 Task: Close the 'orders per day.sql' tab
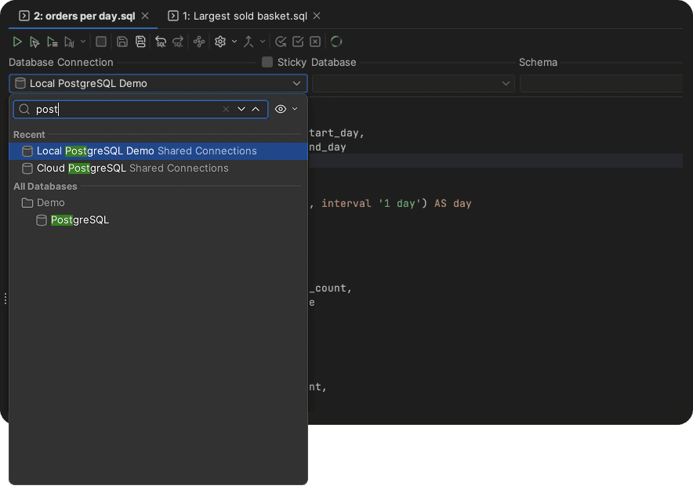point(145,16)
